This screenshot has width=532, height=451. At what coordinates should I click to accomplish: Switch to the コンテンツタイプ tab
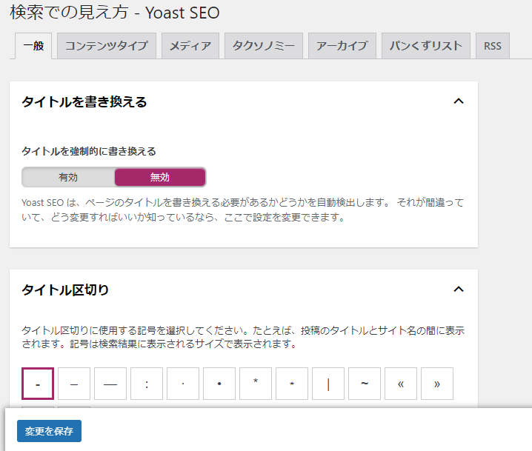click(x=107, y=46)
